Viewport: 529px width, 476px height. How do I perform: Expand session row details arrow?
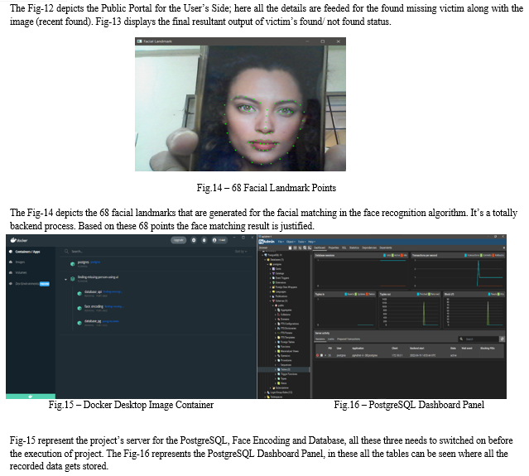pyautogui.click(x=325, y=356)
